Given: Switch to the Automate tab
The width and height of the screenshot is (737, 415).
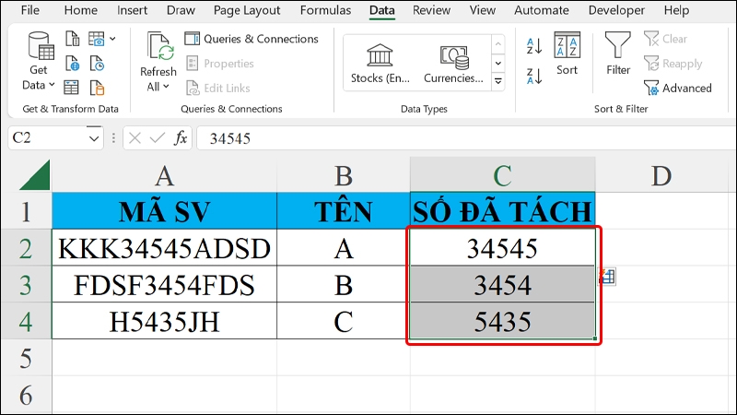Looking at the screenshot, I should (542, 10).
